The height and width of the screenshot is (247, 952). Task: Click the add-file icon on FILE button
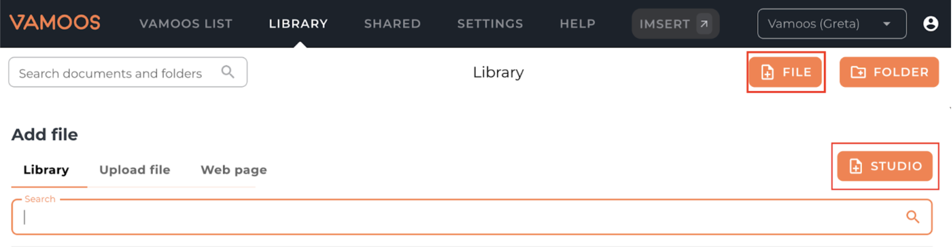[767, 72]
